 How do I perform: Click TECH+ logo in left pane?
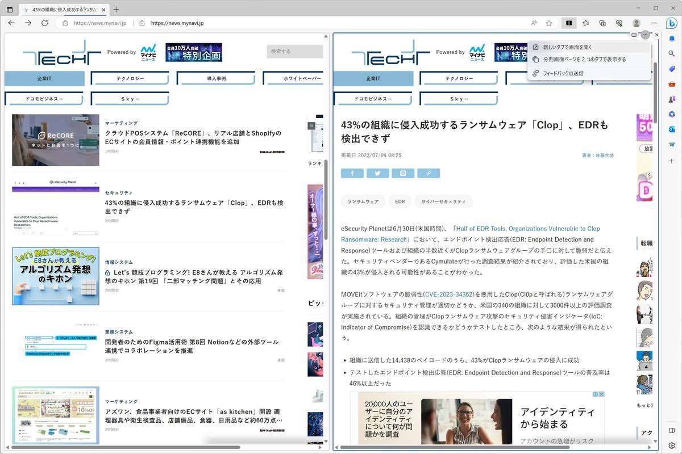point(63,52)
